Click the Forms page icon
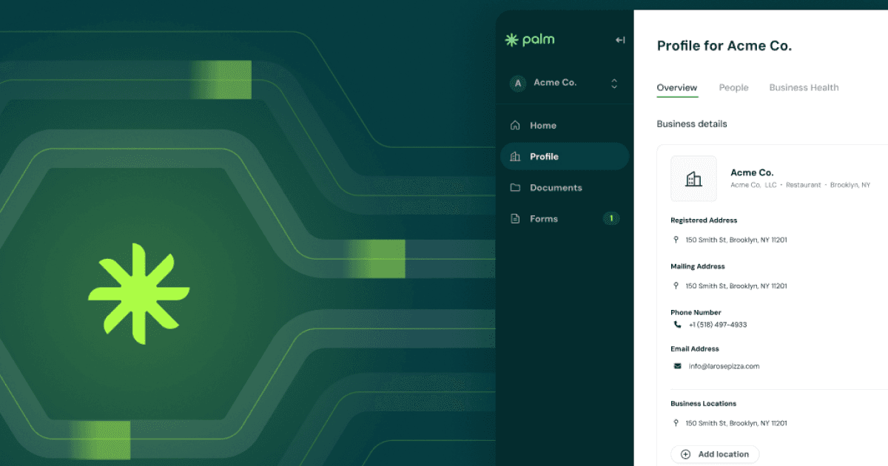 click(516, 219)
